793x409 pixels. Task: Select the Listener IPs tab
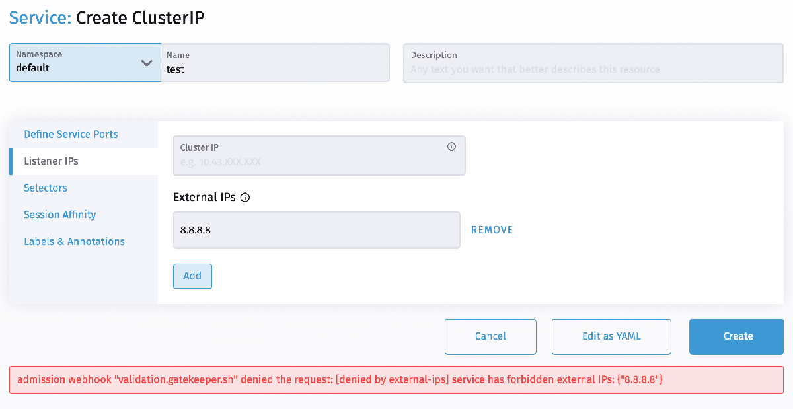coord(51,161)
